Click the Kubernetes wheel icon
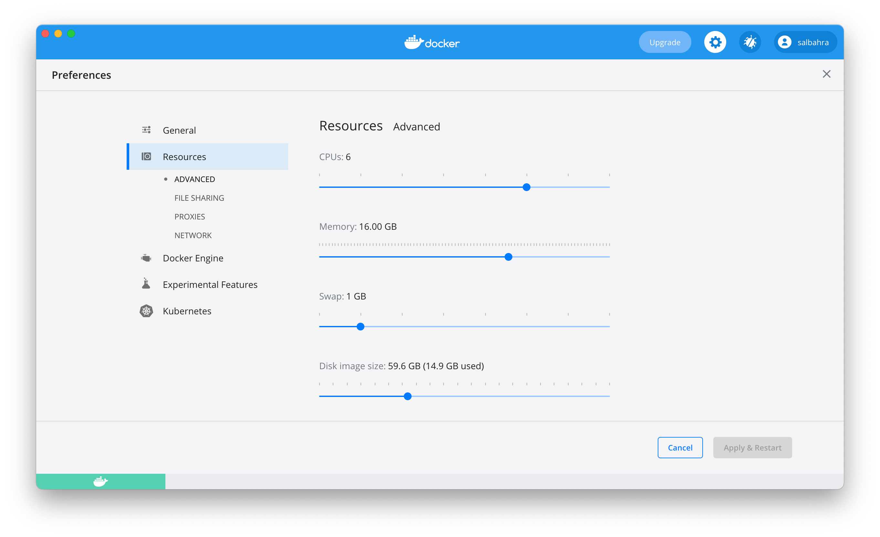Screen dimensions: 880x537 [146, 311]
